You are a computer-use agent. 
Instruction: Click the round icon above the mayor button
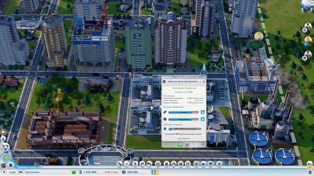click(5, 147)
